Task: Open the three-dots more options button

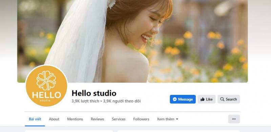Action: [234, 119]
